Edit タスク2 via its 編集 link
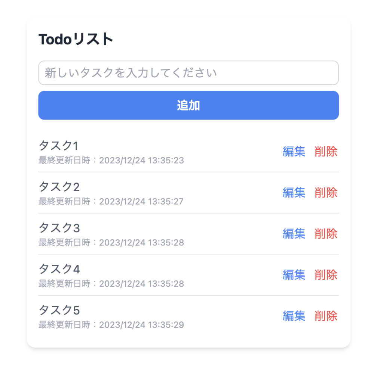The image size is (383, 370). pos(294,193)
